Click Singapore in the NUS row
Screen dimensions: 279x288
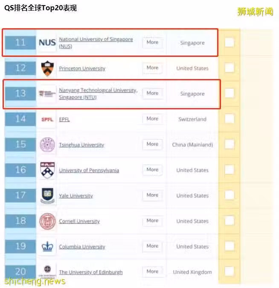(x=192, y=43)
